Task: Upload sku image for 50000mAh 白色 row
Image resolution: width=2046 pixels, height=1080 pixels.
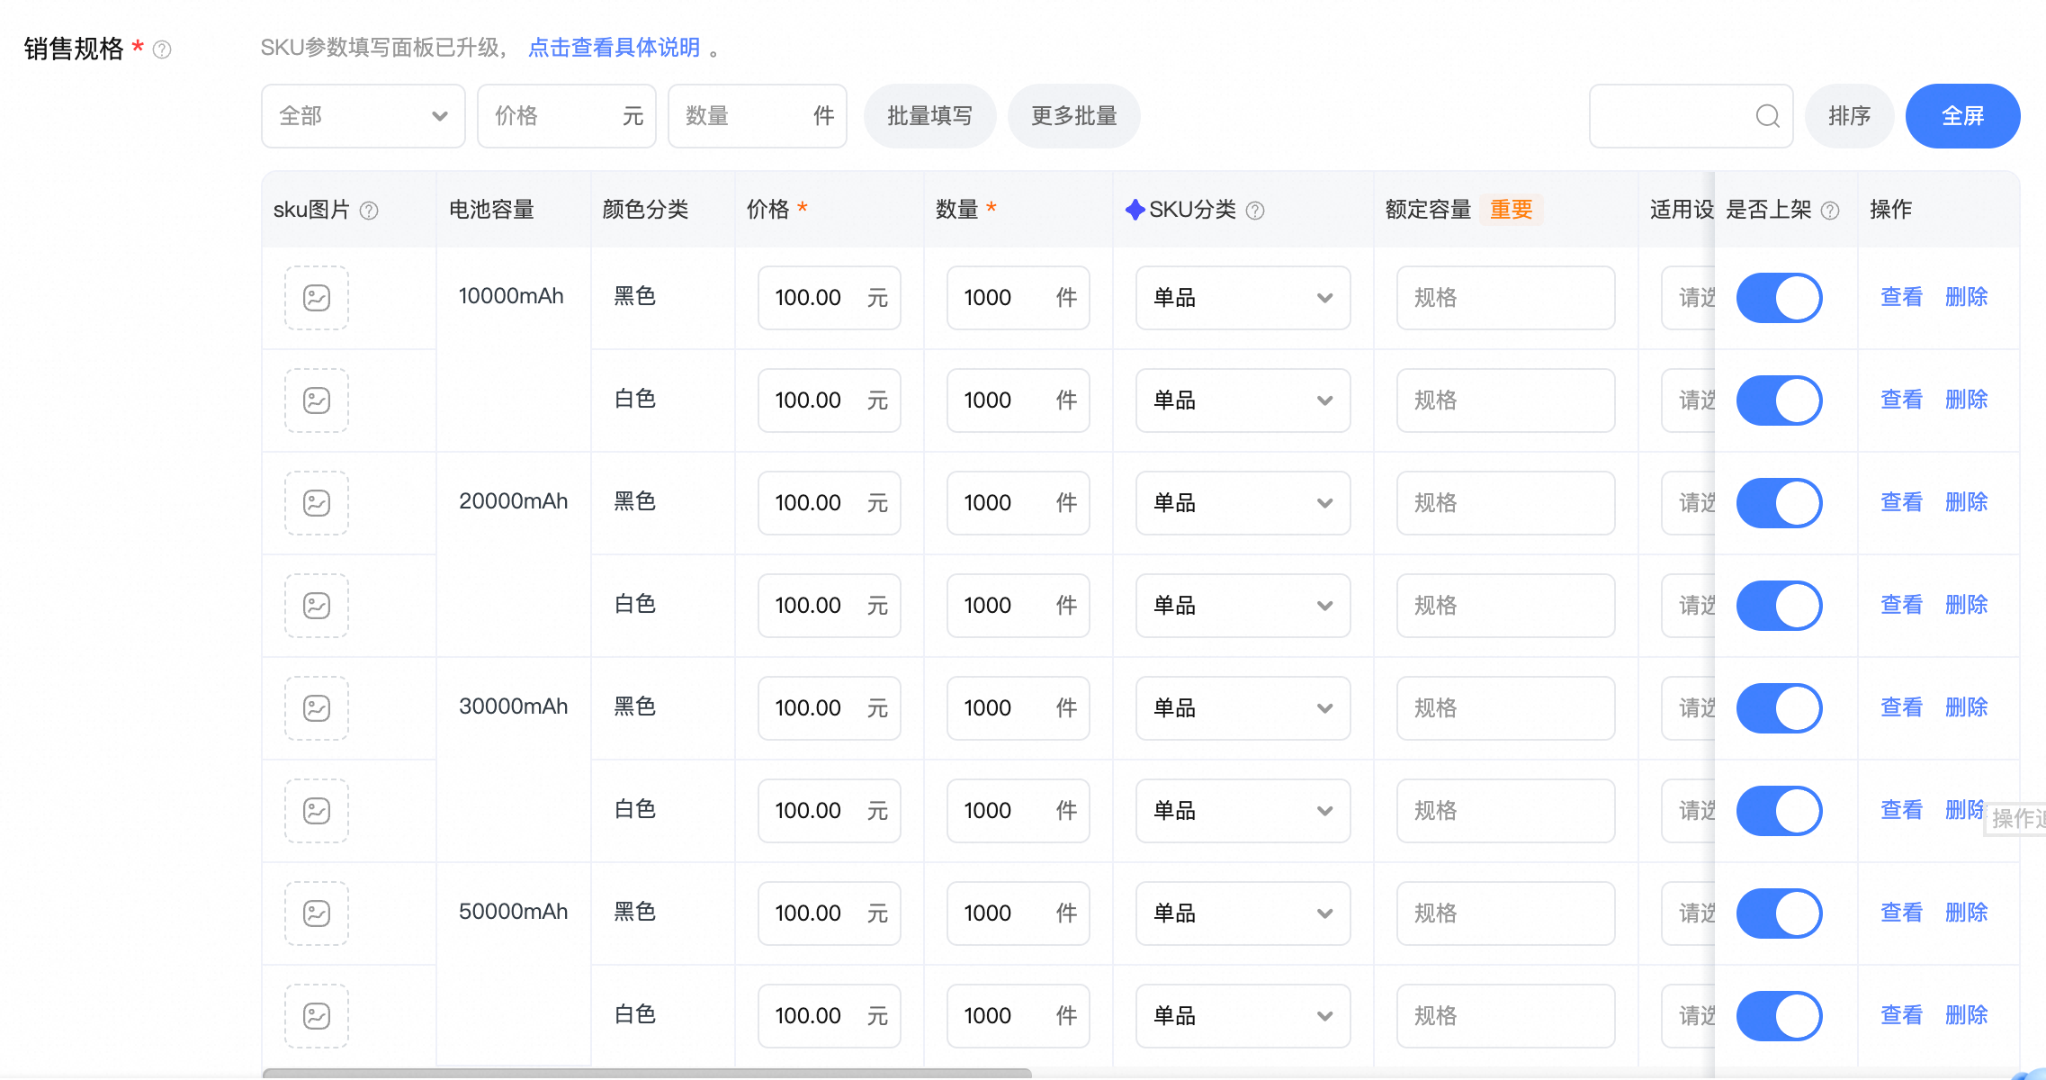Action: click(x=317, y=1016)
